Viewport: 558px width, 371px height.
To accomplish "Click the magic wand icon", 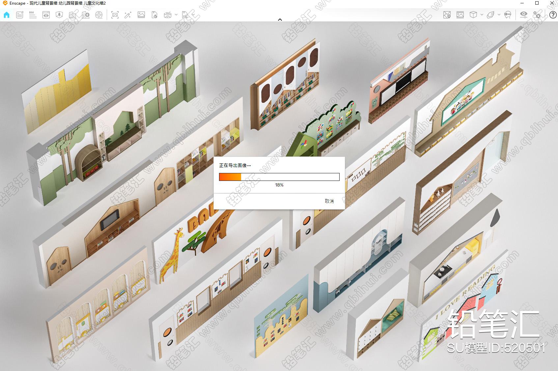I will (x=128, y=15).
